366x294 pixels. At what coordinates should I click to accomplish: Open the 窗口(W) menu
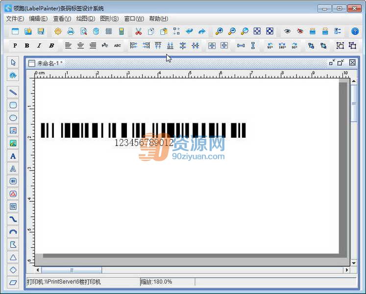coord(134,19)
